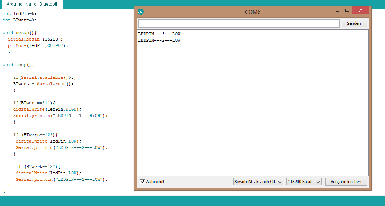385x206 pixels.
Task: Click the println 'LEDPIN---1---HiGH' code line
Action: click(x=60, y=116)
